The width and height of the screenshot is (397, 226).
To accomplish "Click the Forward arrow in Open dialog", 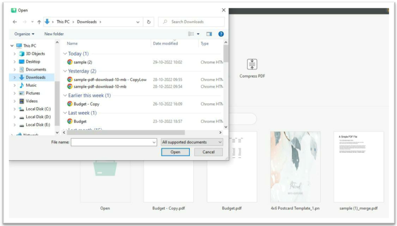I will coord(24,22).
